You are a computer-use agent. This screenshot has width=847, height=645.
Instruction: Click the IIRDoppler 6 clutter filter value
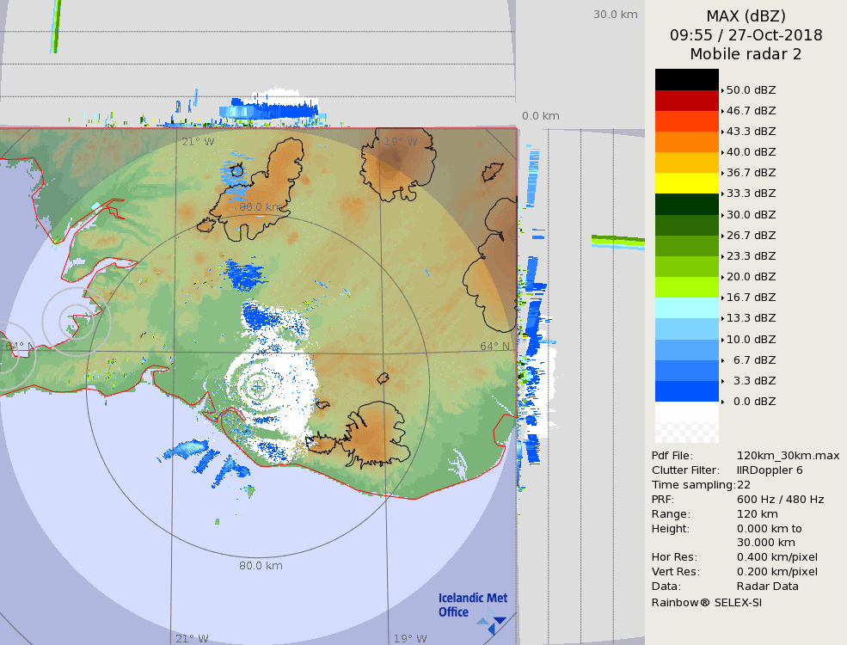tap(770, 470)
